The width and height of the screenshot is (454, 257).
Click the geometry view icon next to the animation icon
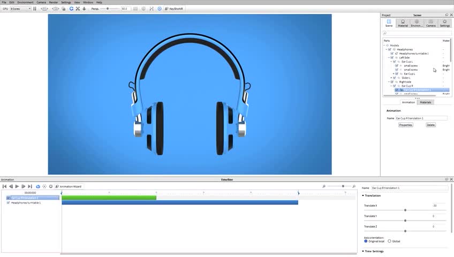(x=152, y=9)
